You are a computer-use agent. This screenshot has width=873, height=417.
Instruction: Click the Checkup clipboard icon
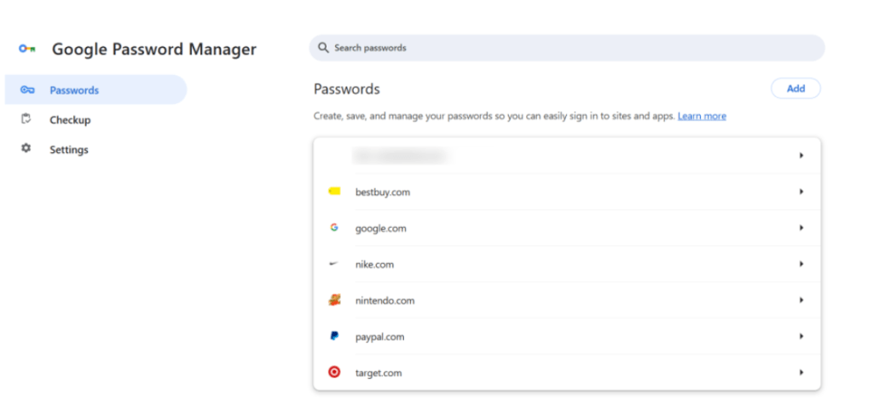tap(26, 119)
